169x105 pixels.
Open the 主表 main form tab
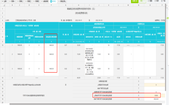[x=4, y=1]
